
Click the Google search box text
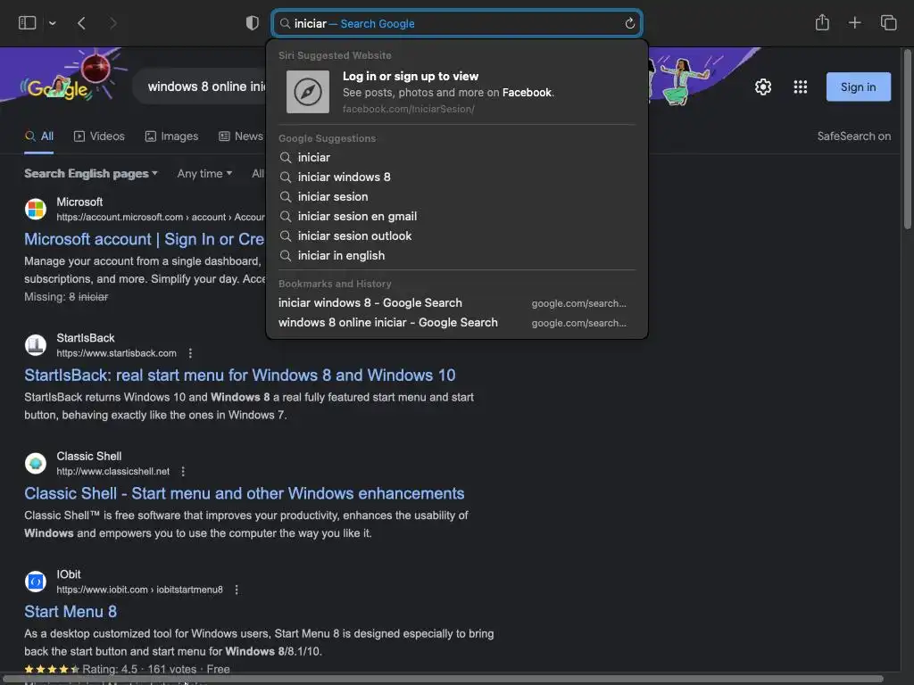click(x=206, y=87)
